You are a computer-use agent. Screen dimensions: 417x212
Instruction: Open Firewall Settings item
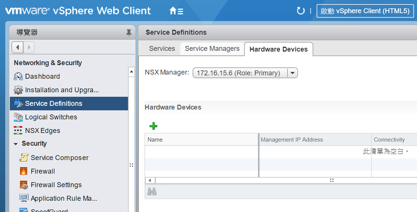(x=56, y=185)
